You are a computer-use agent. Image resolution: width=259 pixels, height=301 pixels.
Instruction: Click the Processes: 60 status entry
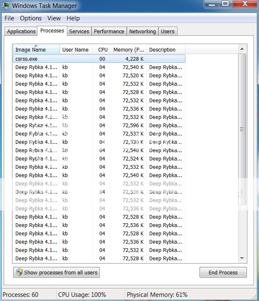coord(20,294)
